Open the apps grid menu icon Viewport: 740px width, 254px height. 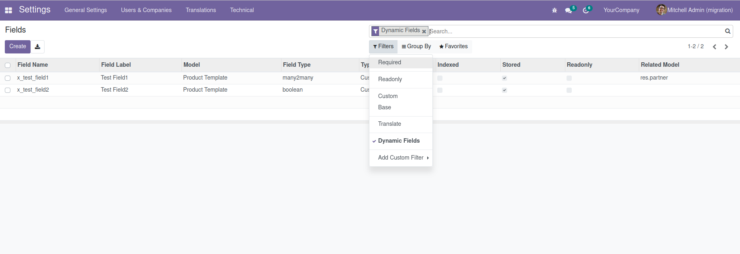click(x=8, y=10)
